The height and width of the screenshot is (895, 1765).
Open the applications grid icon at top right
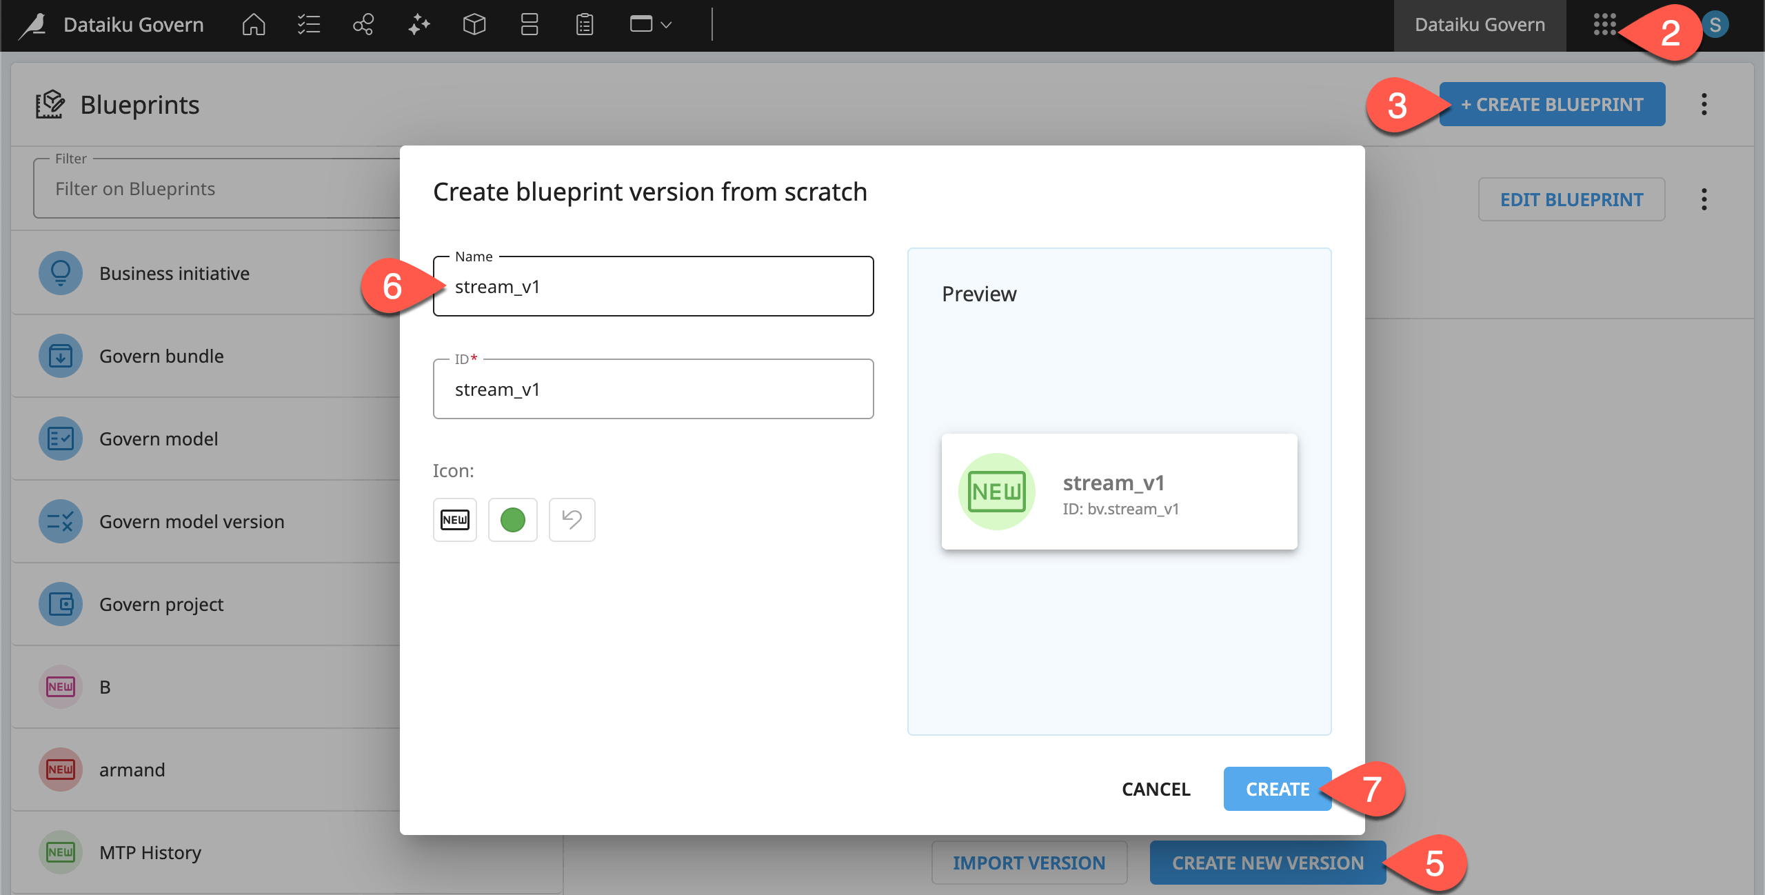pos(1606,25)
